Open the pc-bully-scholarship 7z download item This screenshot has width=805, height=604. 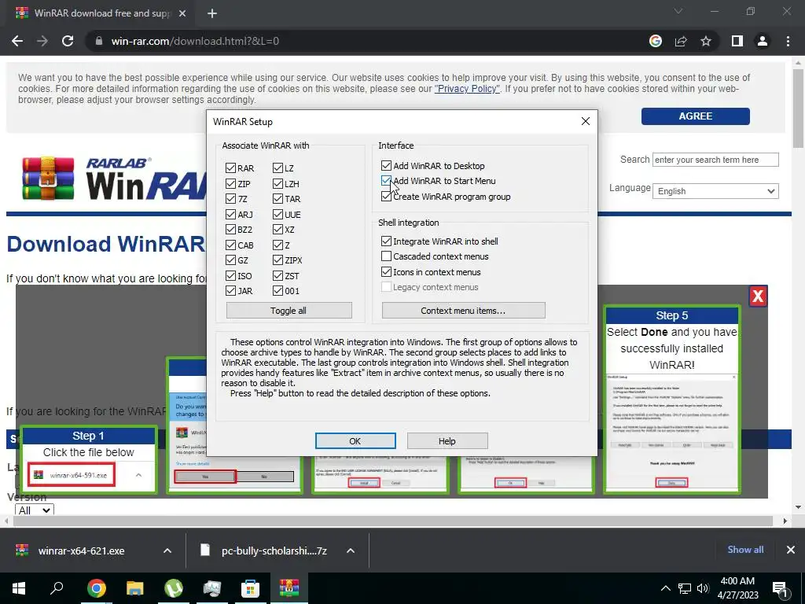click(274, 551)
